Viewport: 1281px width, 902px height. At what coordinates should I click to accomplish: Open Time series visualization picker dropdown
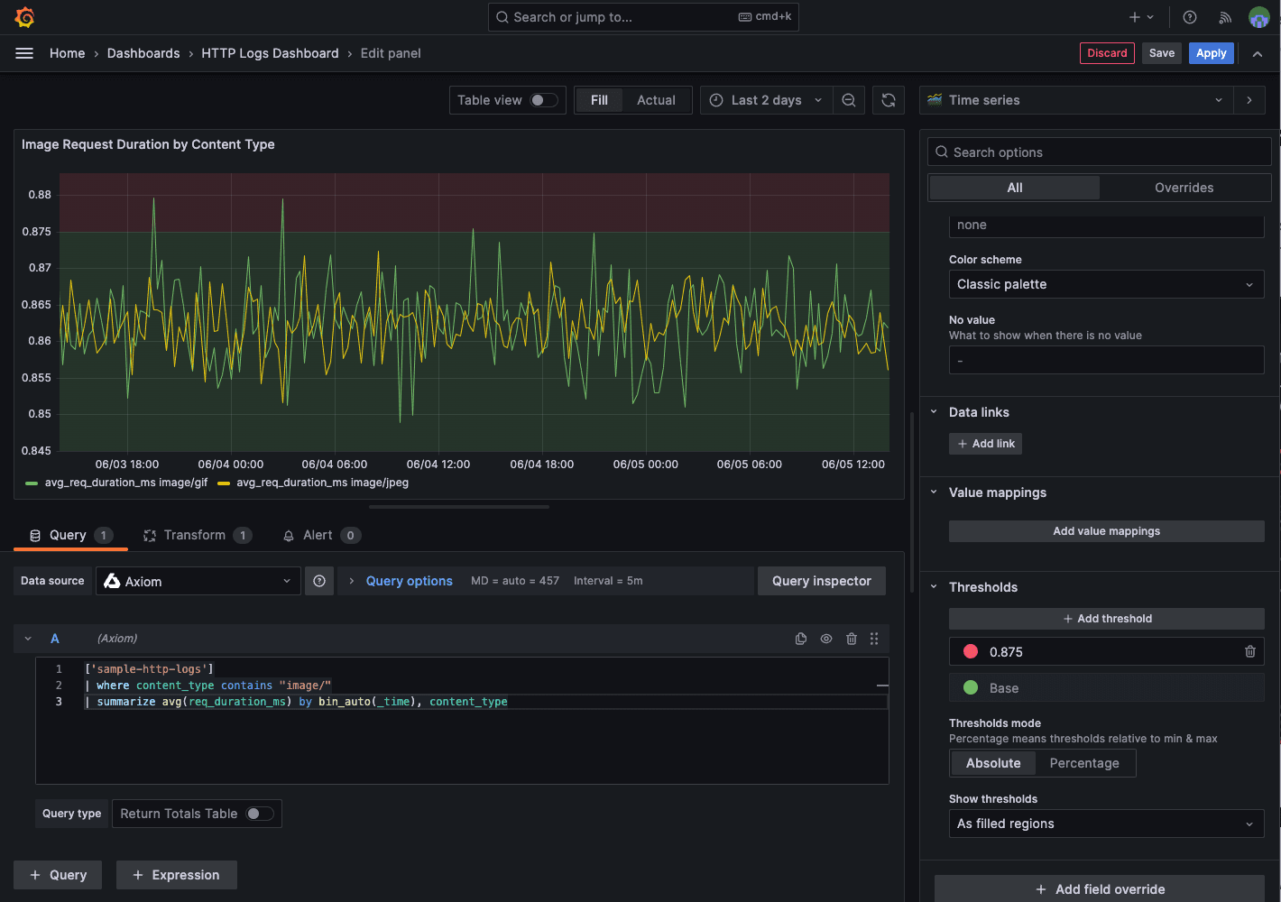pos(1076,100)
